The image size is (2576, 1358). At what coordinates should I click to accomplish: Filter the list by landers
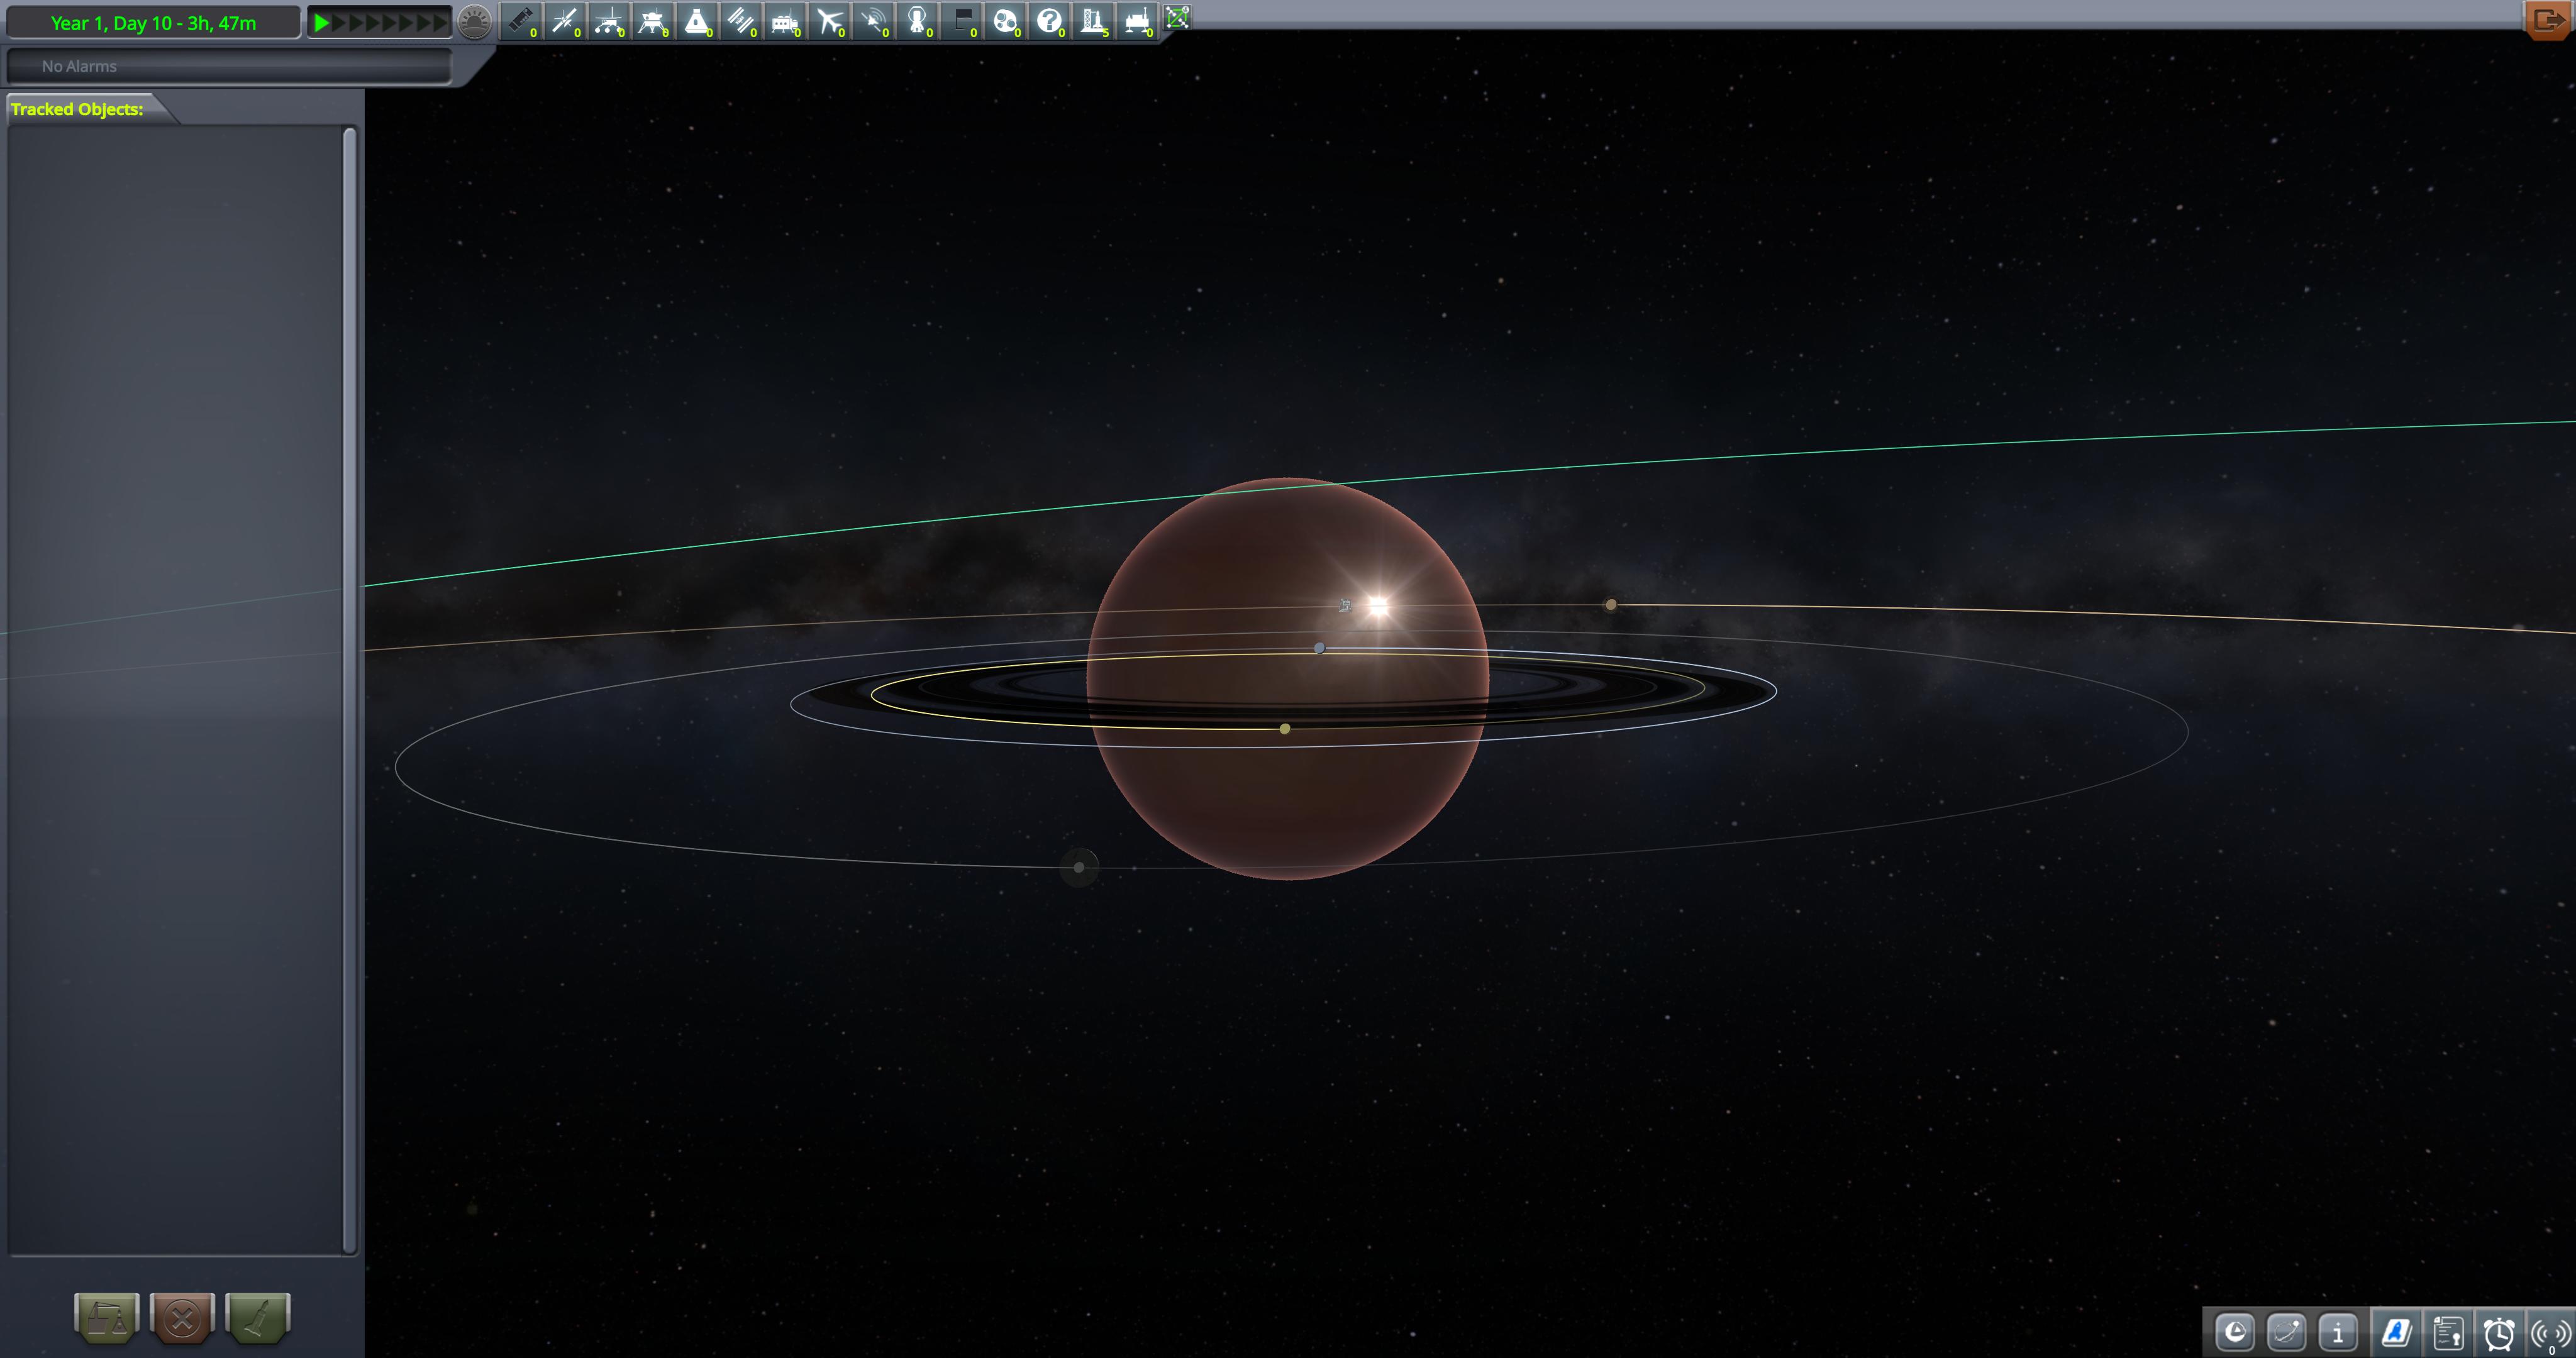[x=653, y=21]
